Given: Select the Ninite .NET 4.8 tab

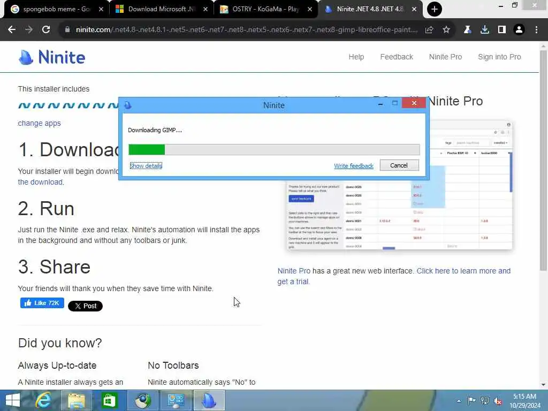Looking at the screenshot, I should [x=369, y=9].
